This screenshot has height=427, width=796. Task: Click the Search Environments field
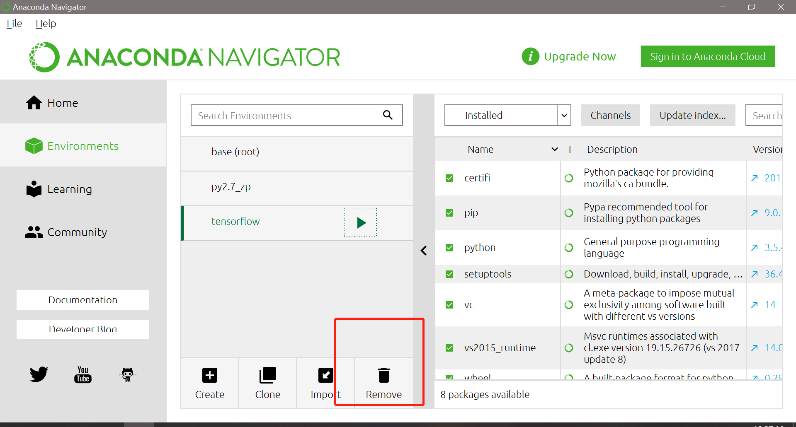pos(296,115)
